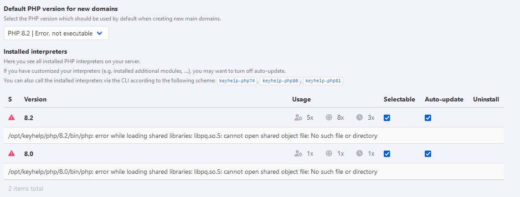The width and height of the screenshot is (520, 197).
Task: Click the clock icon in 8.0 row
Action: [360, 154]
